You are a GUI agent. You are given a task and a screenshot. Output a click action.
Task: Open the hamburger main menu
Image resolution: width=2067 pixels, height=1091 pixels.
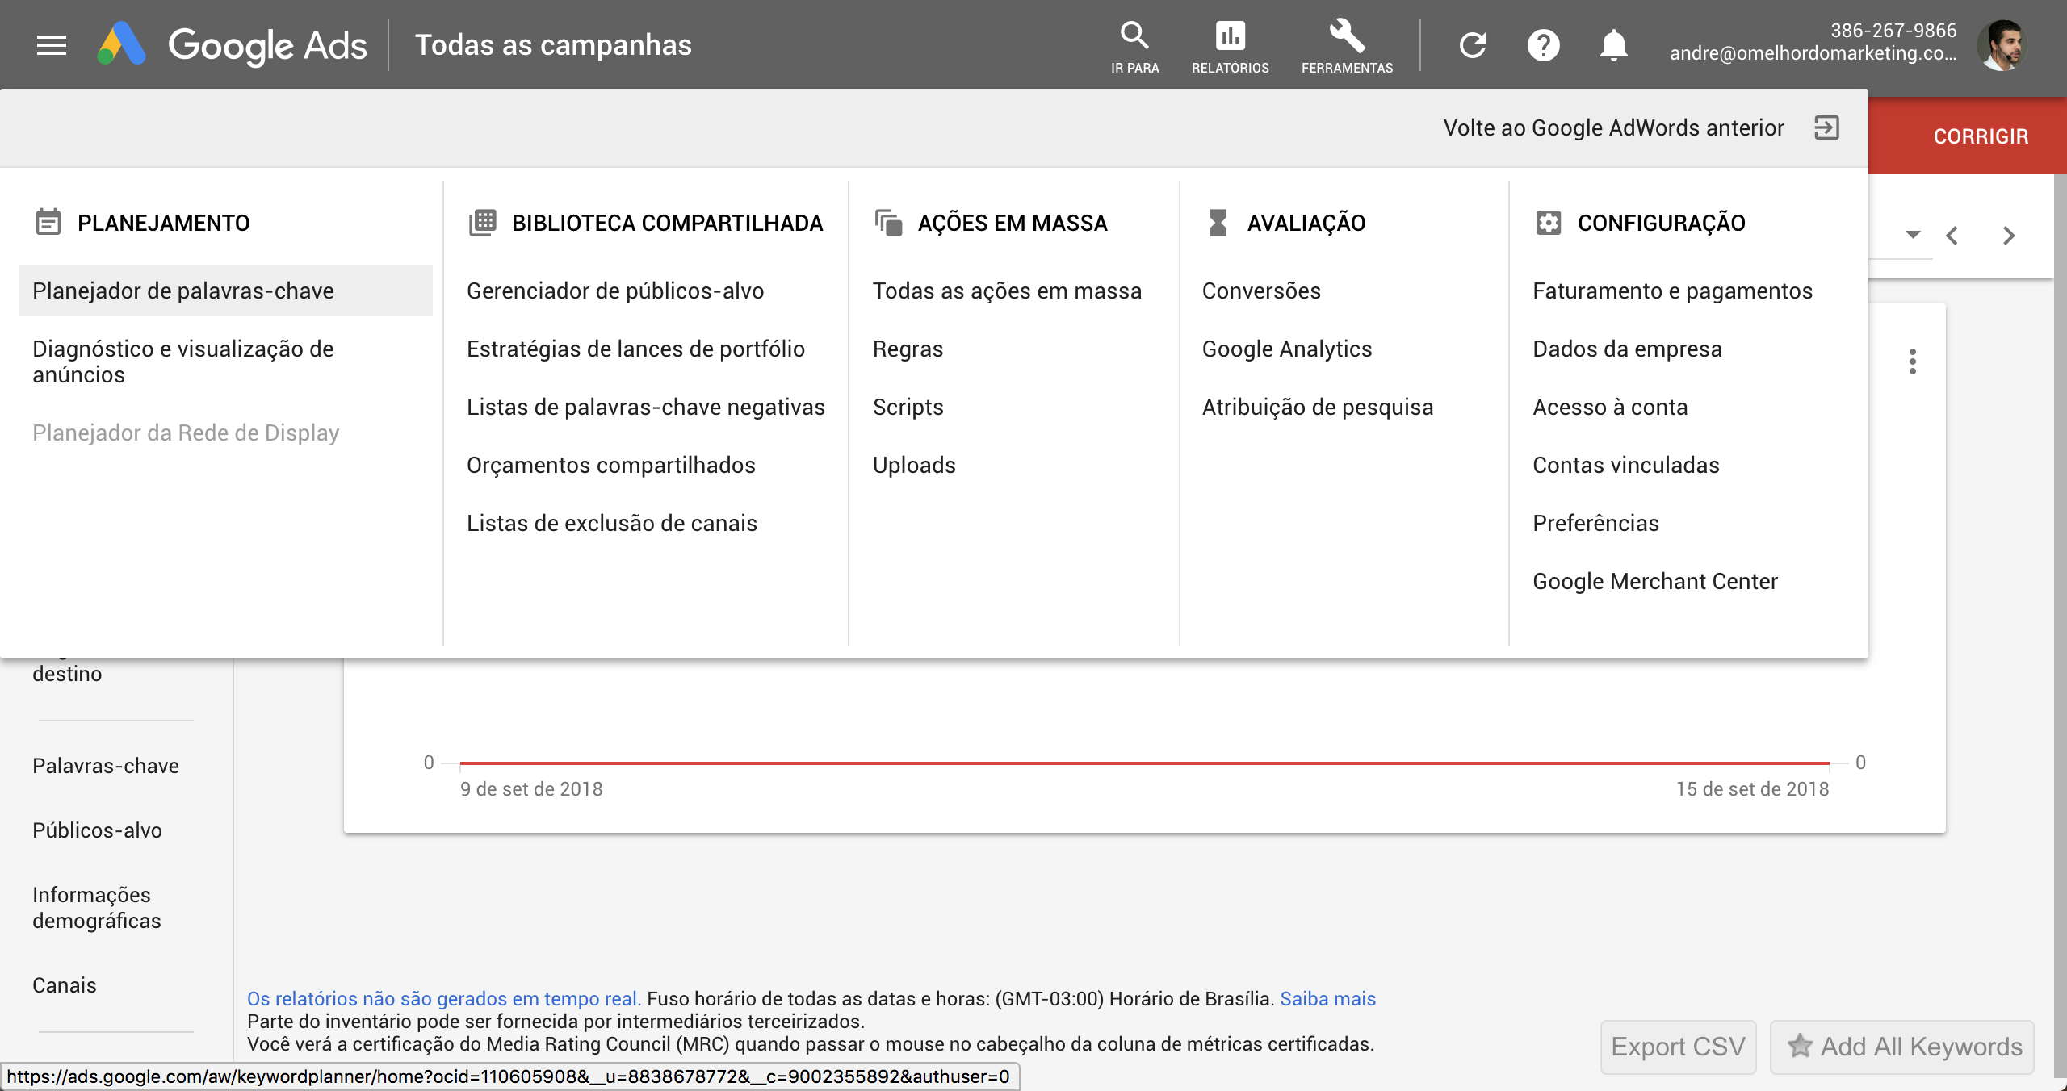[52, 45]
